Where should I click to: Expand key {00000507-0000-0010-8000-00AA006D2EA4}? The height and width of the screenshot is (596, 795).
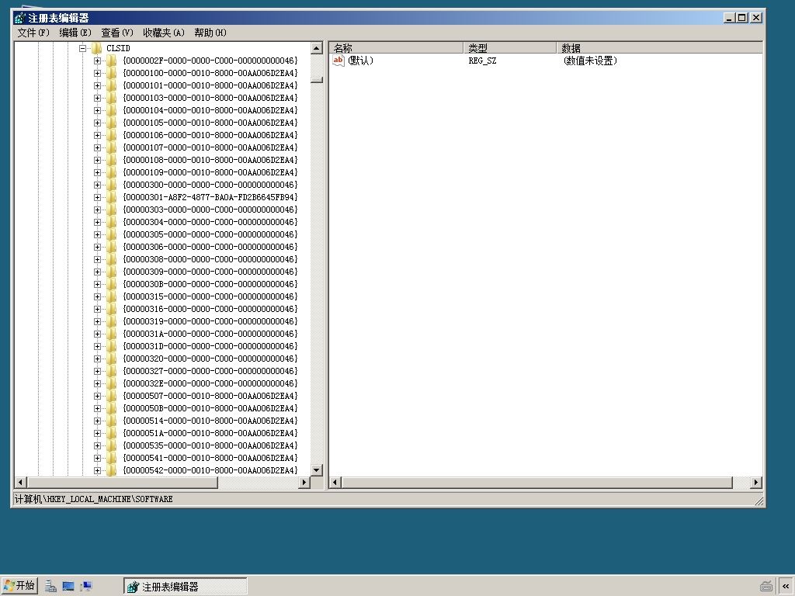[97, 397]
